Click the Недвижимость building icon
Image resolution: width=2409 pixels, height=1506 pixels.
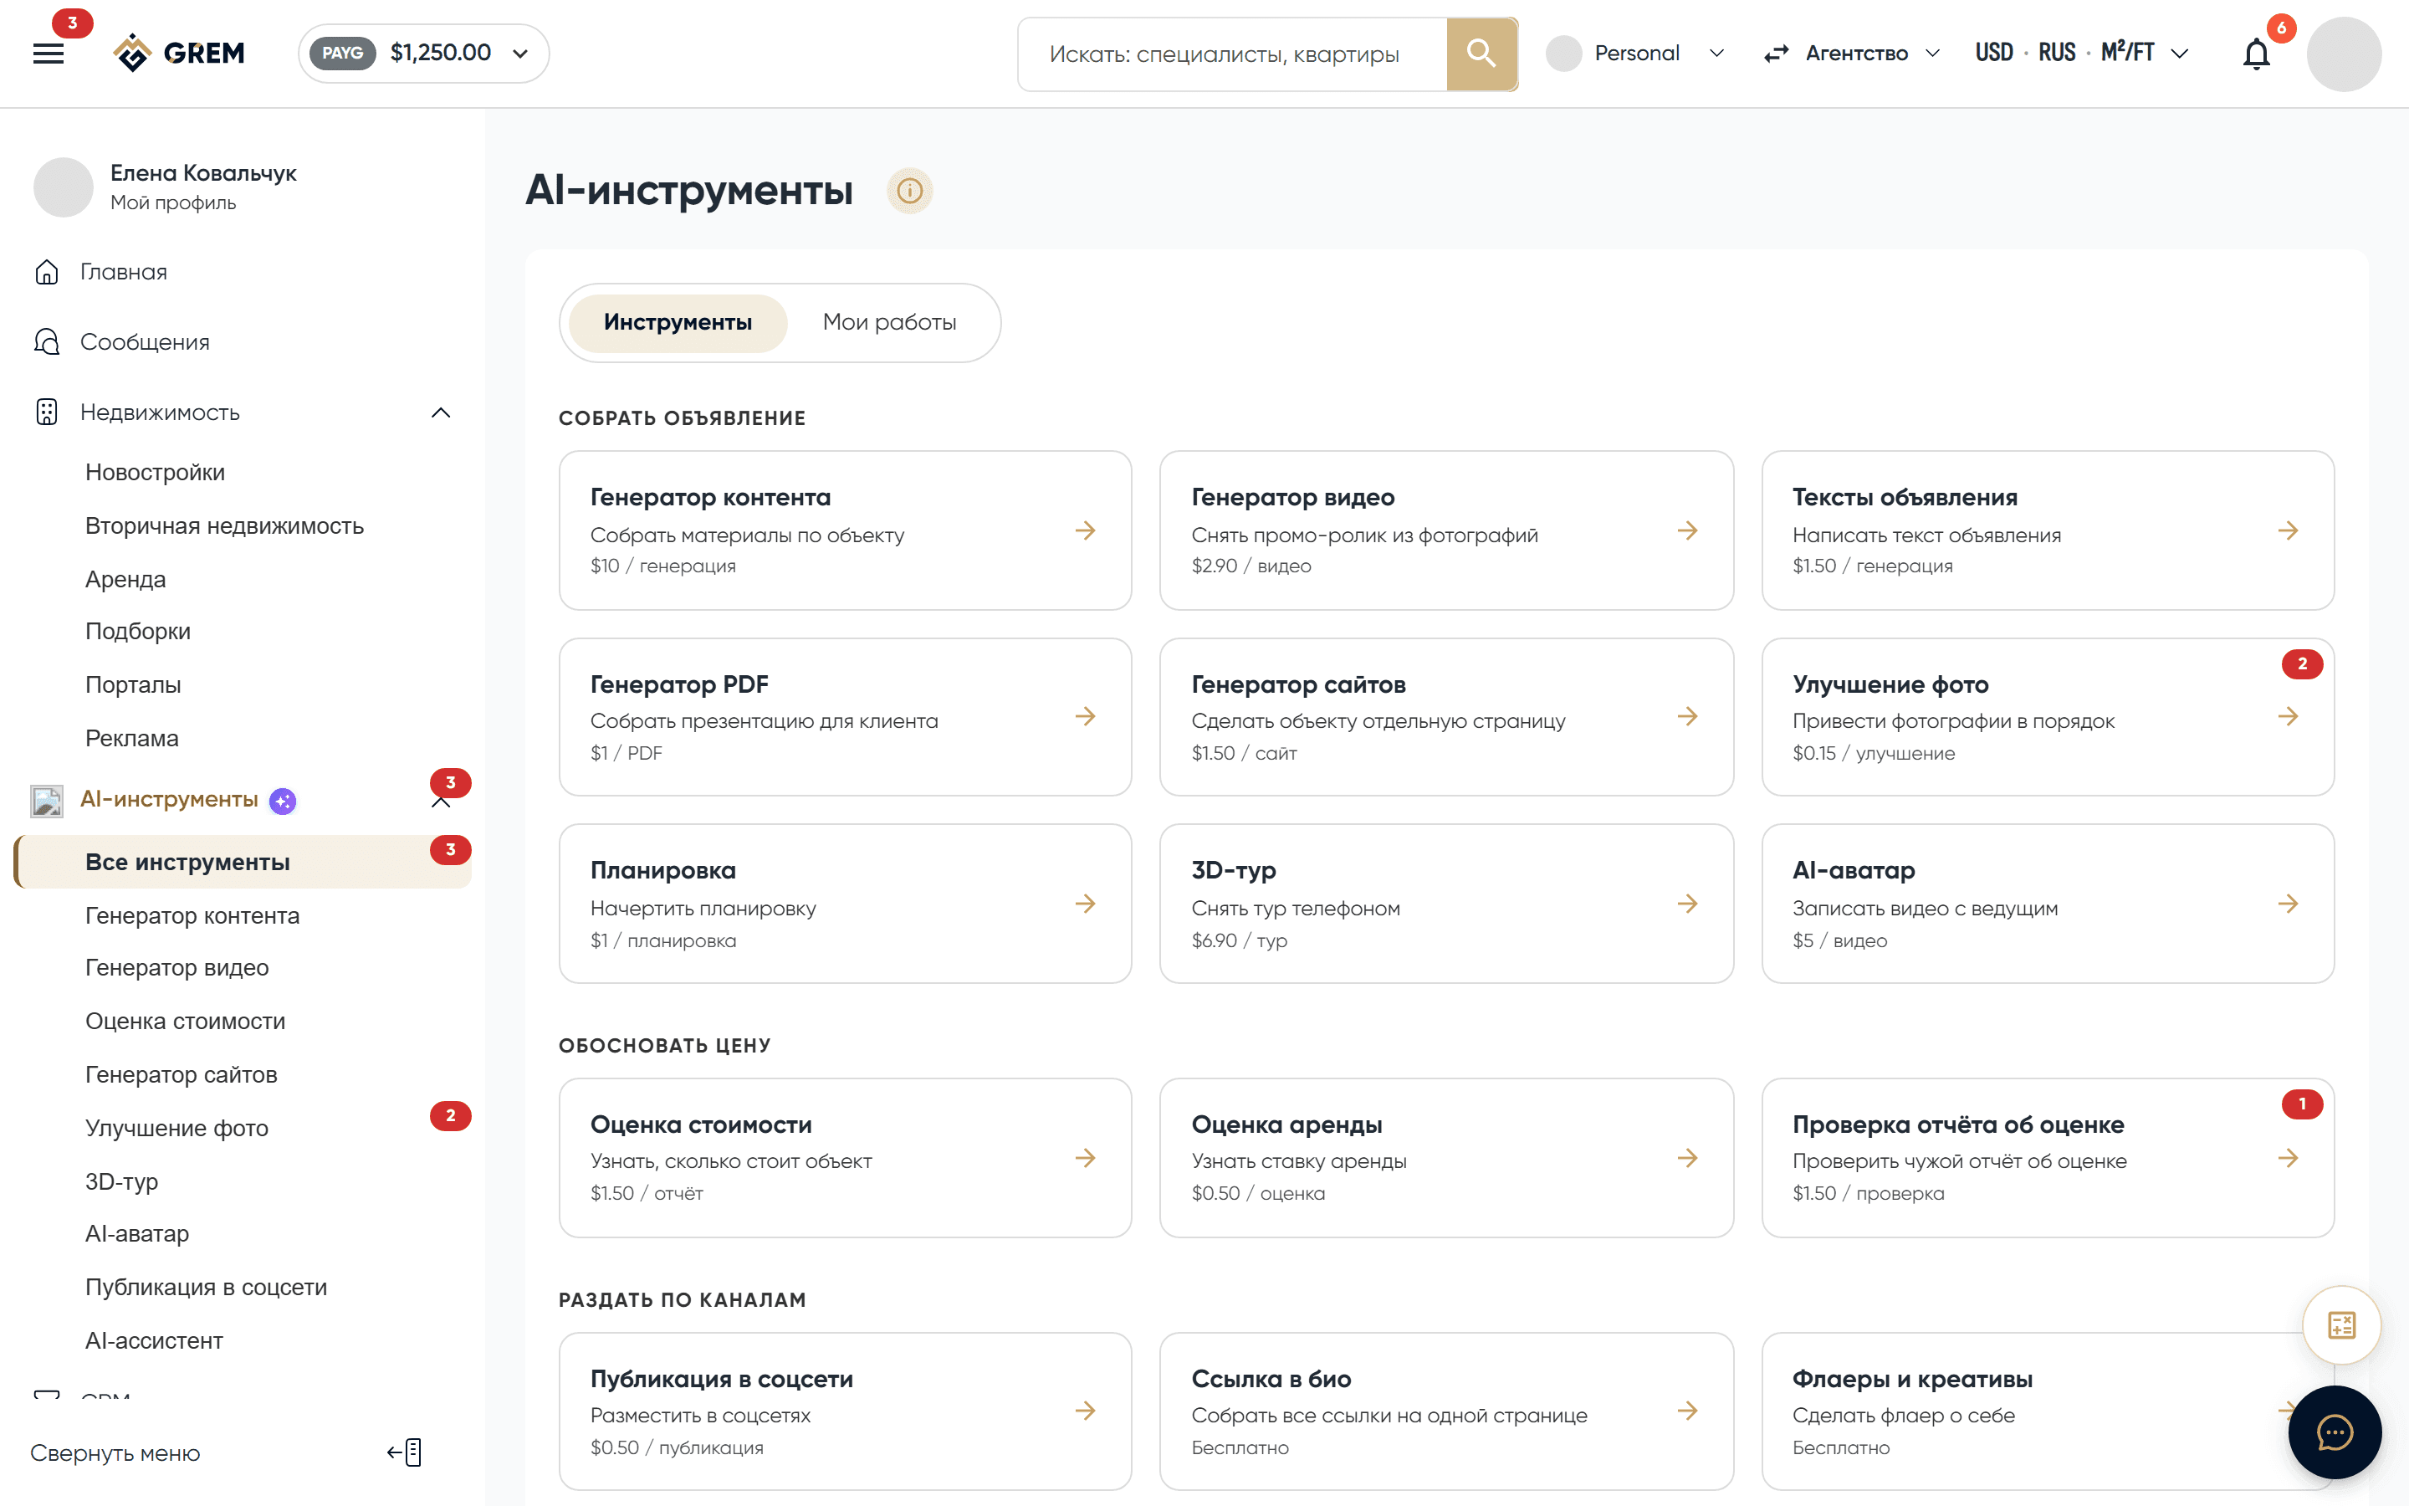[47, 412]
